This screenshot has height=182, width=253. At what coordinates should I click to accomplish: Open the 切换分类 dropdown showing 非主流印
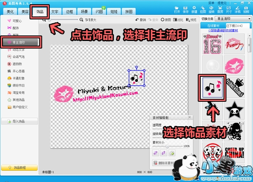tap(233, 19)
